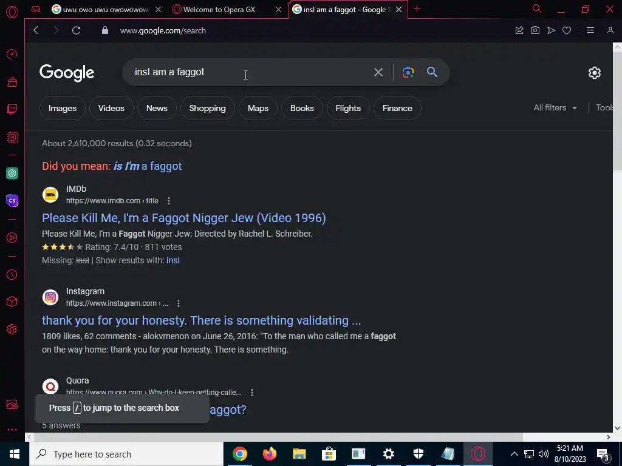Filter results by Flights
The width and height of the screenshot is (622, 466).
348,108
